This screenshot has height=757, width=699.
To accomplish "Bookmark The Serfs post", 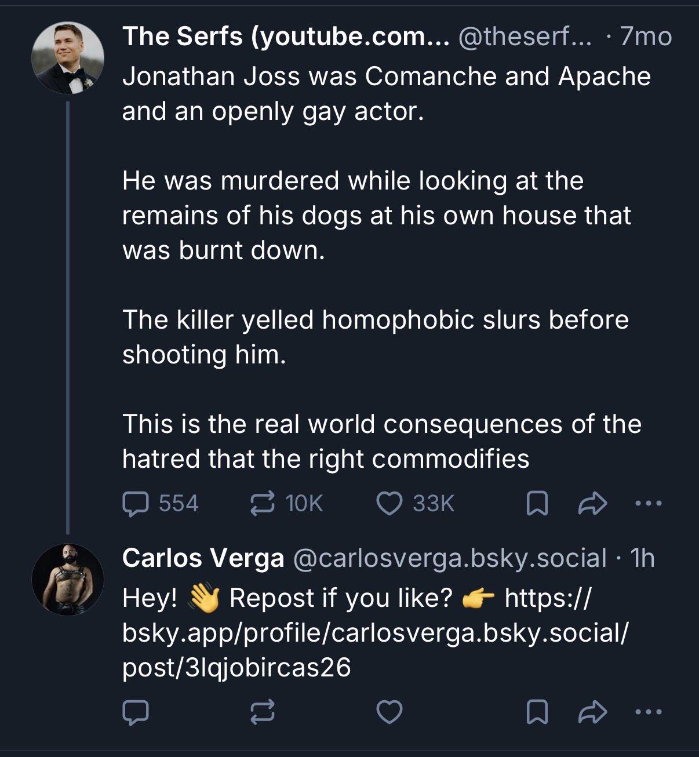I will tap(537, 504).
